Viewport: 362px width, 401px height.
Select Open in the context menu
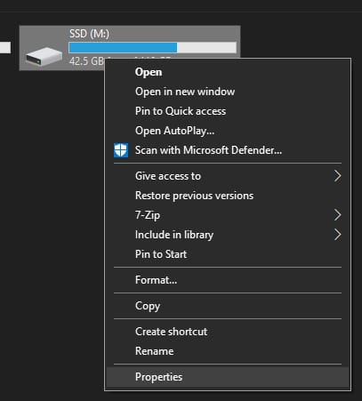tap(228, 72)
